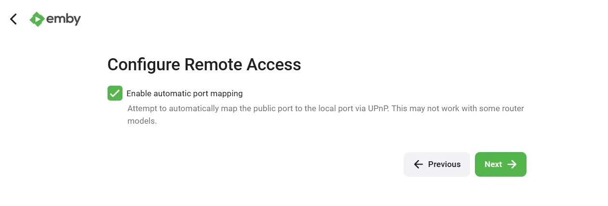Disable UPnP port mapping checkbox
Image resolution: width=608 pixels, height=206 pixels.
tap(115, 93)
